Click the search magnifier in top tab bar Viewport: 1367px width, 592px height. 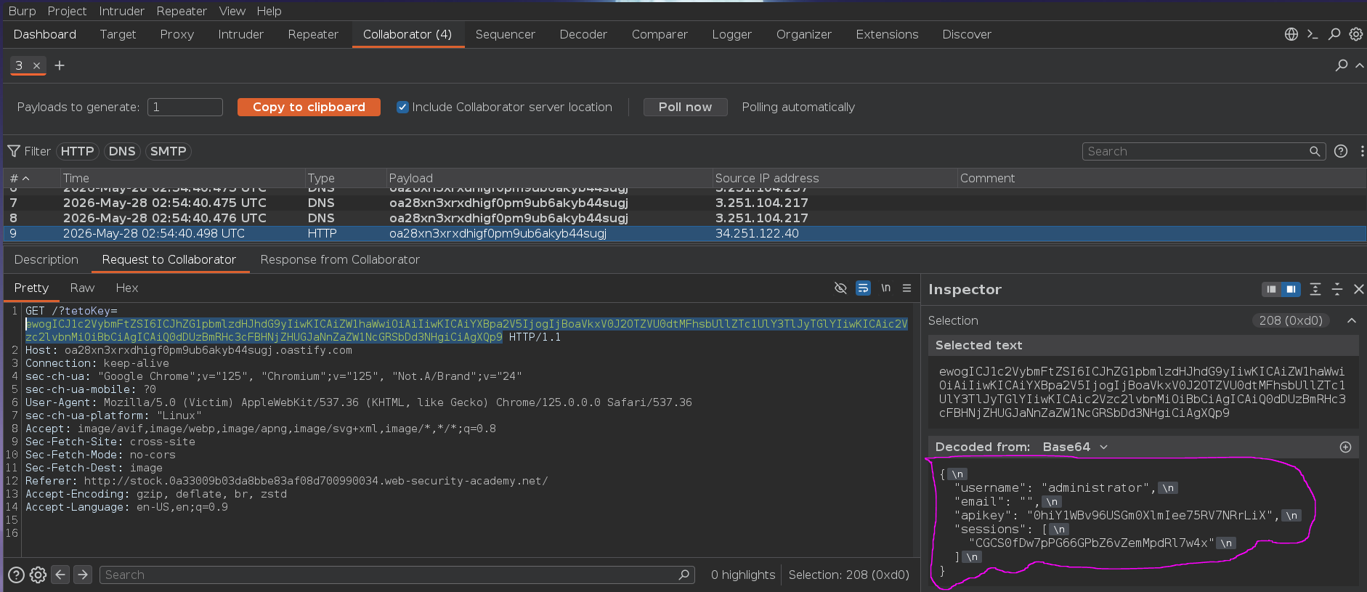[x=1334, y=34]
